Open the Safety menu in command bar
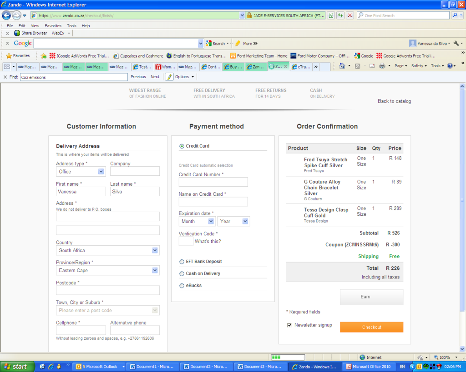This screenshot has height=372, width=466. [419, 66]
